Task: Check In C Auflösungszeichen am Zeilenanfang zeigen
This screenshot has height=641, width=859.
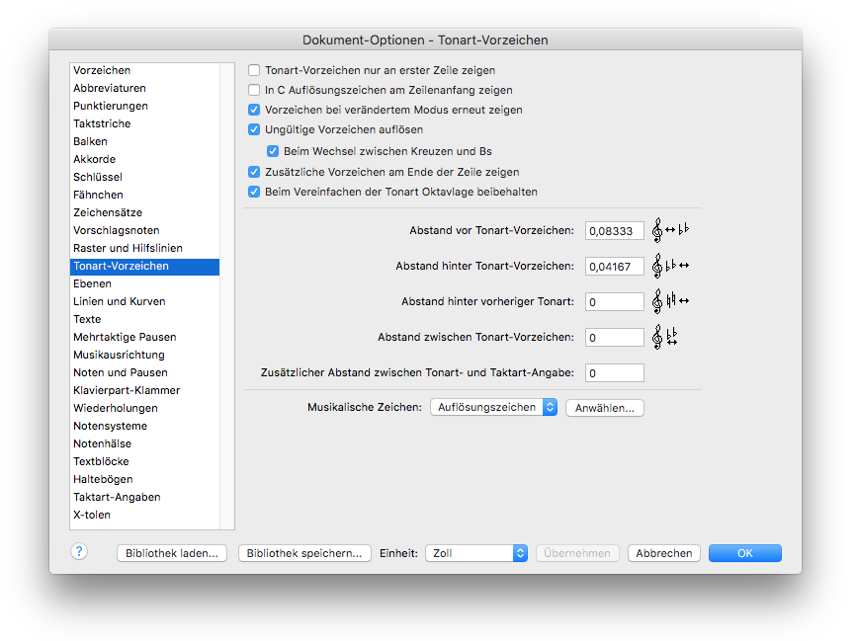Action: [x=254, y=90]
